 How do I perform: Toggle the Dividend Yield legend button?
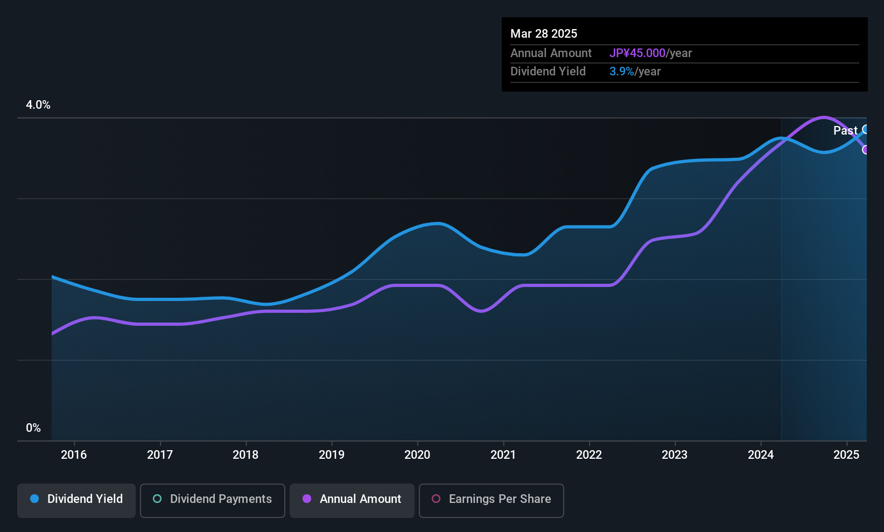pos(76,500)
